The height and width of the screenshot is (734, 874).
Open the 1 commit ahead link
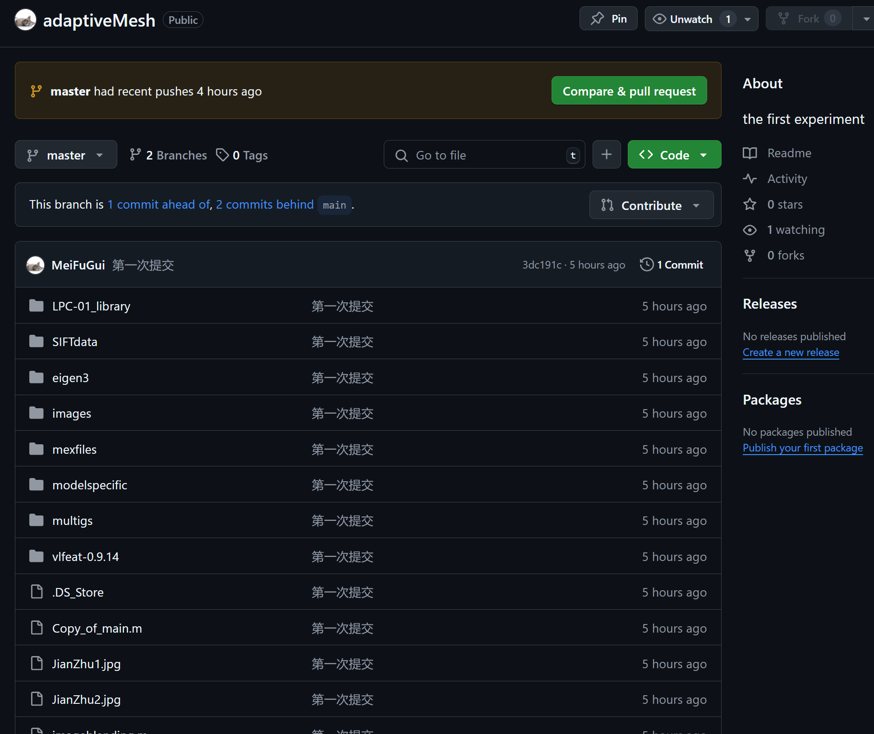pos(159,205)
